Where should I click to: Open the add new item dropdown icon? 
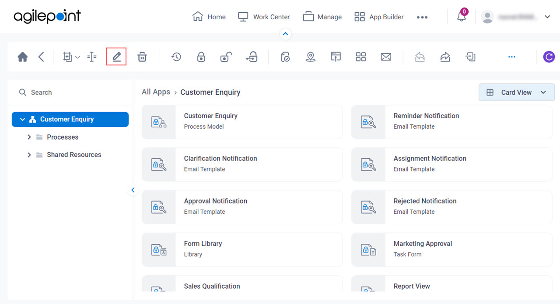[x=71, y=57]
